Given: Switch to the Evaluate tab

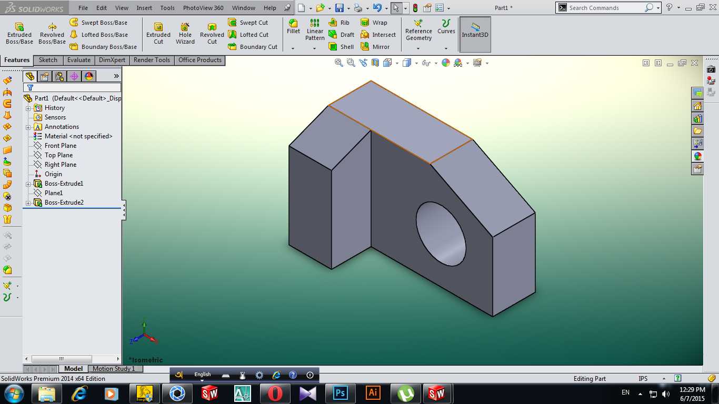Looking at the screenshot, I should coord(79,60).
